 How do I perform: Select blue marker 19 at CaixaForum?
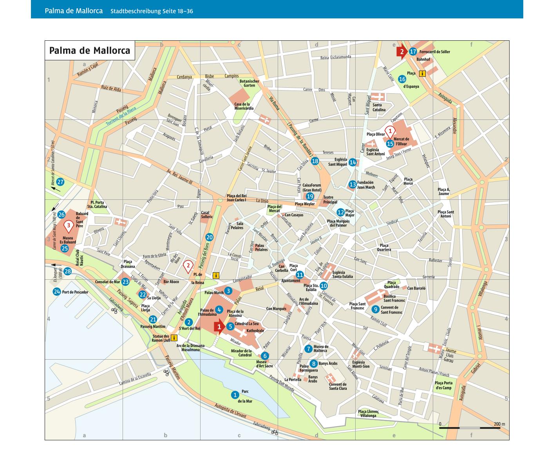(310, 196)
